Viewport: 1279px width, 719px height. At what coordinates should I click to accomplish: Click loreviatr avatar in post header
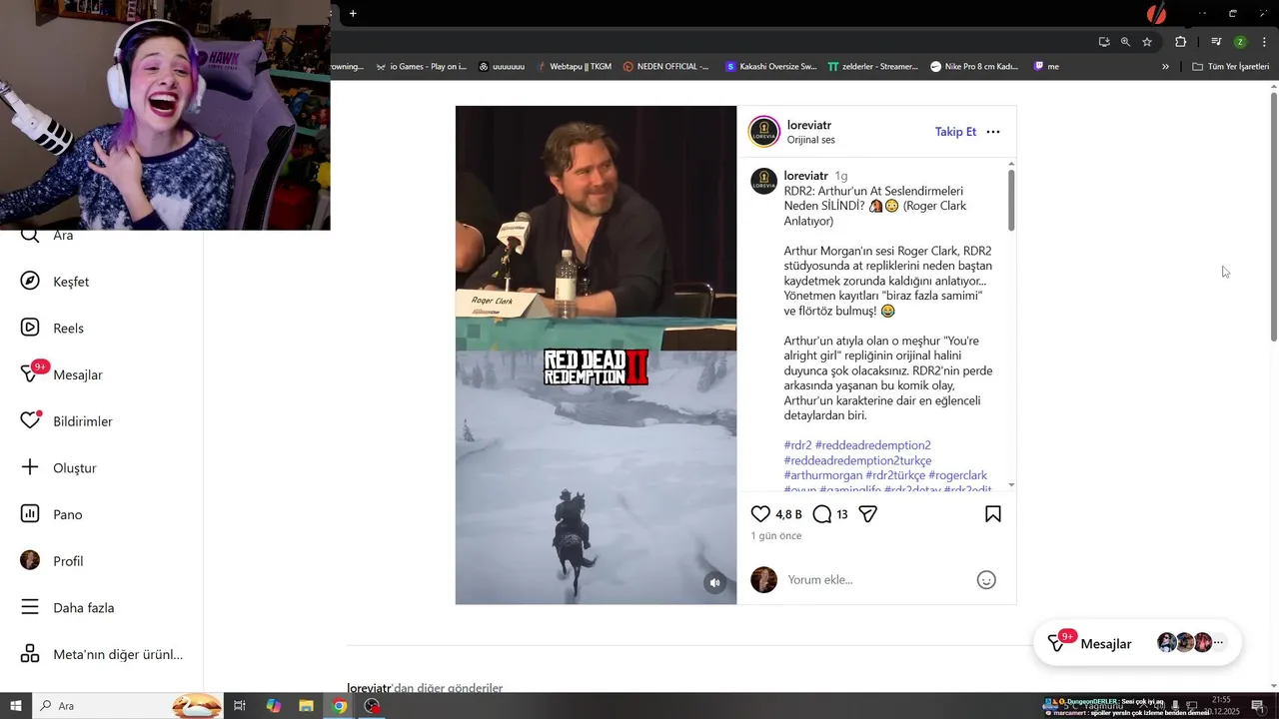[x=764, y=132]
